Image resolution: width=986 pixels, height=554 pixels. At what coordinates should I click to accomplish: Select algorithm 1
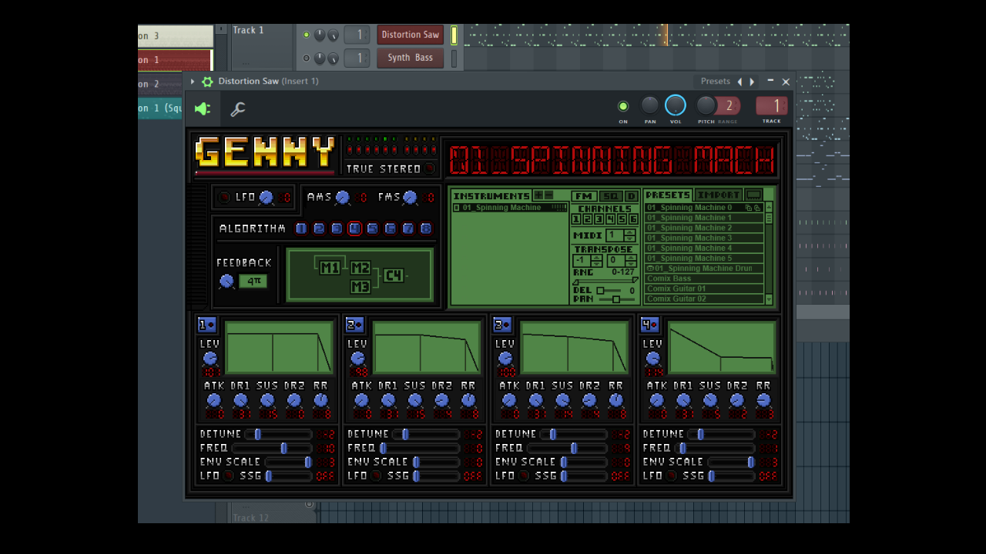click(x=301, y=229)
